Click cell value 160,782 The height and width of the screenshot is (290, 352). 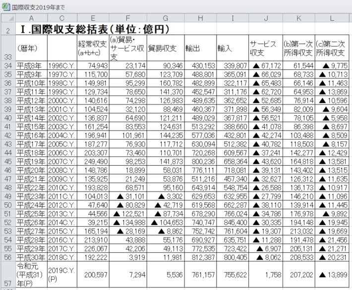click(x=166, y=83)
